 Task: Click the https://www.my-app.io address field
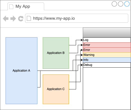click(77, 18)
